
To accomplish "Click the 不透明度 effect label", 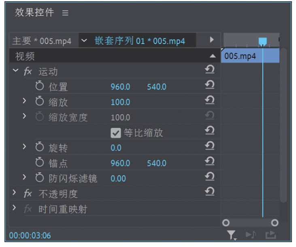I will point(58,194).
